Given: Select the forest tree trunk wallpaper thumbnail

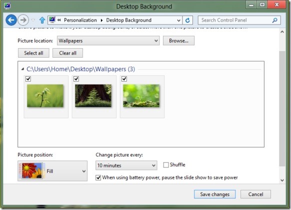Looking at the screenshot, I should click(x=93, y=96).
